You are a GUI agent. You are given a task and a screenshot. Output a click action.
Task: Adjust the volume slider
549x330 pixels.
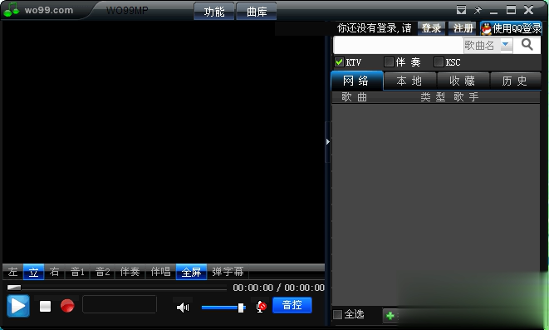223,308
